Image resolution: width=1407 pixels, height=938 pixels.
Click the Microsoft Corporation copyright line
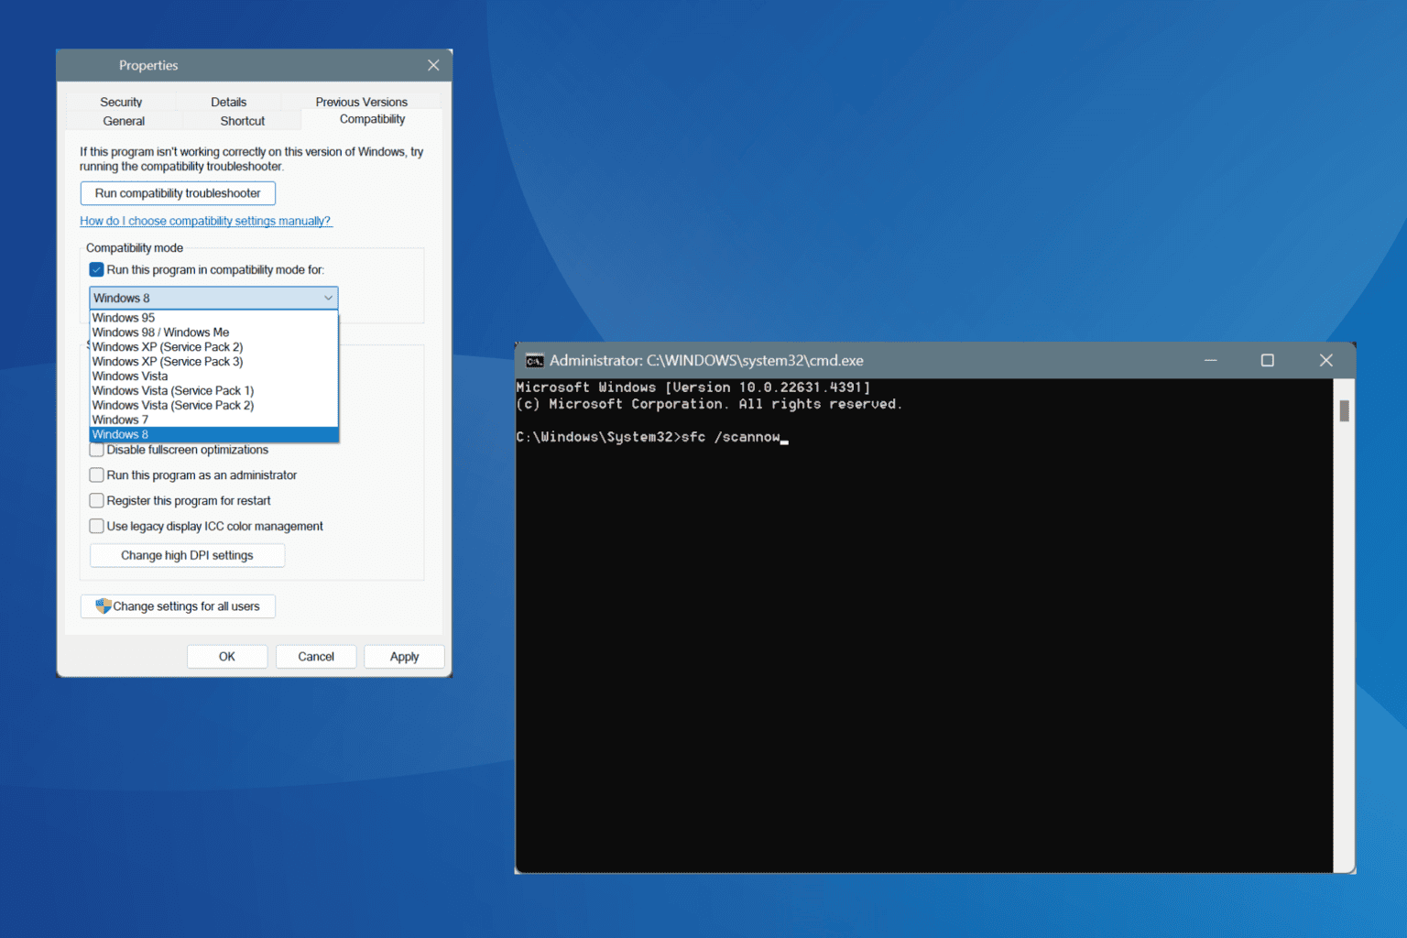[x=709, y=404]
